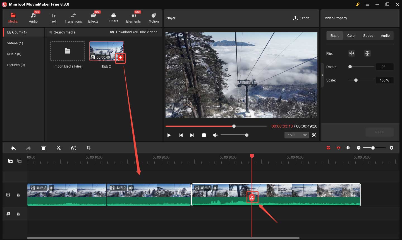
Task: Zoom out the timeline with minus
Action: pyautogui.click(x=358, y=148)
